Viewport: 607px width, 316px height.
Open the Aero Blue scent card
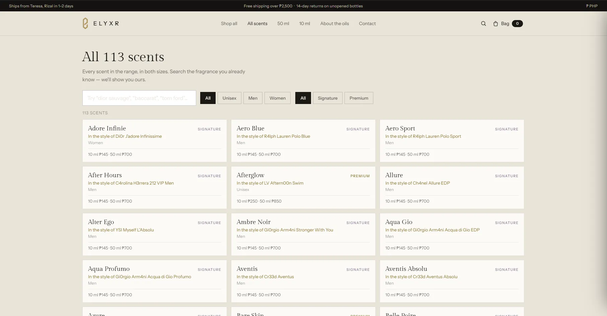pos(303,141)
